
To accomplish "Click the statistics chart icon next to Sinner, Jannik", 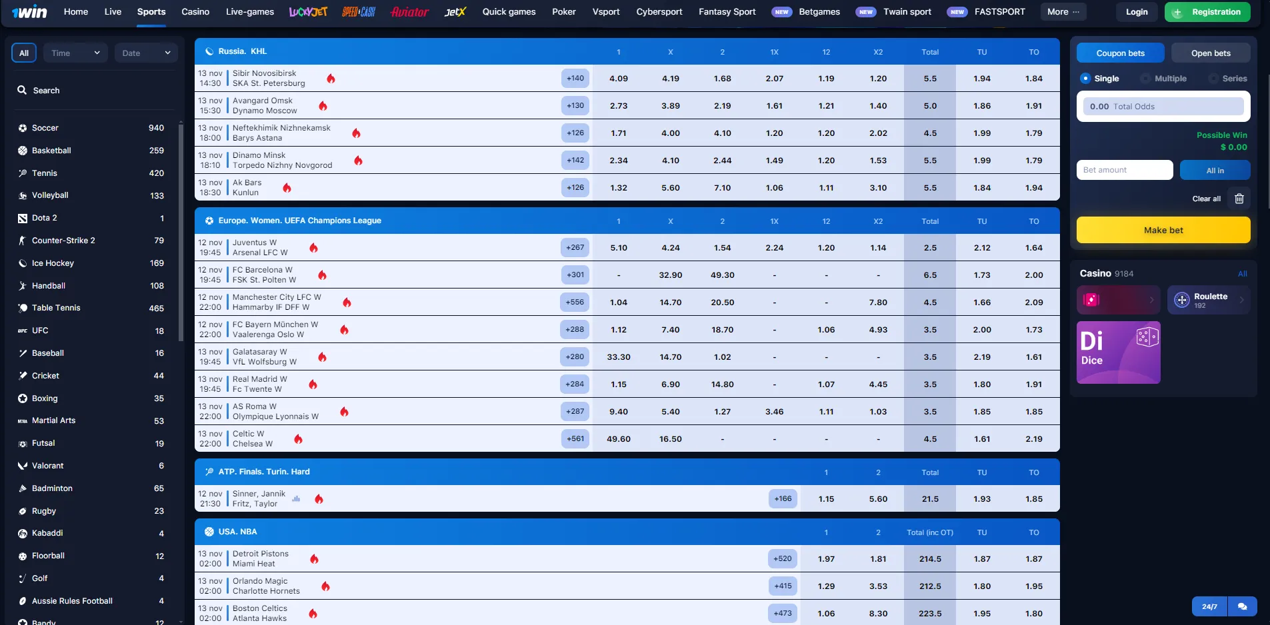I will pos(296,498).
